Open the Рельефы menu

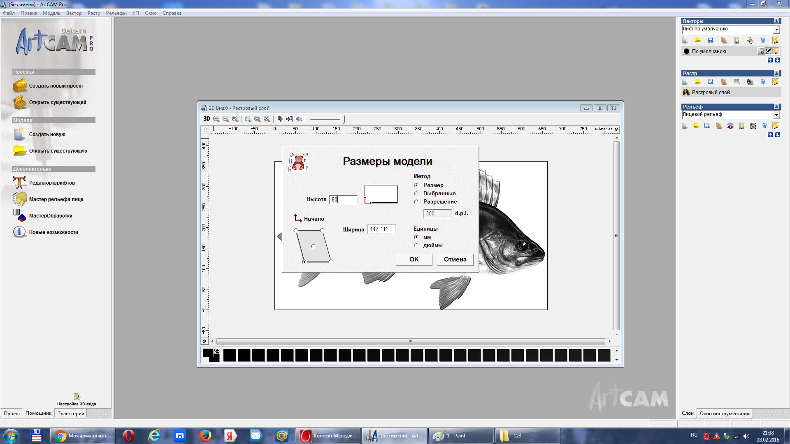116,13
